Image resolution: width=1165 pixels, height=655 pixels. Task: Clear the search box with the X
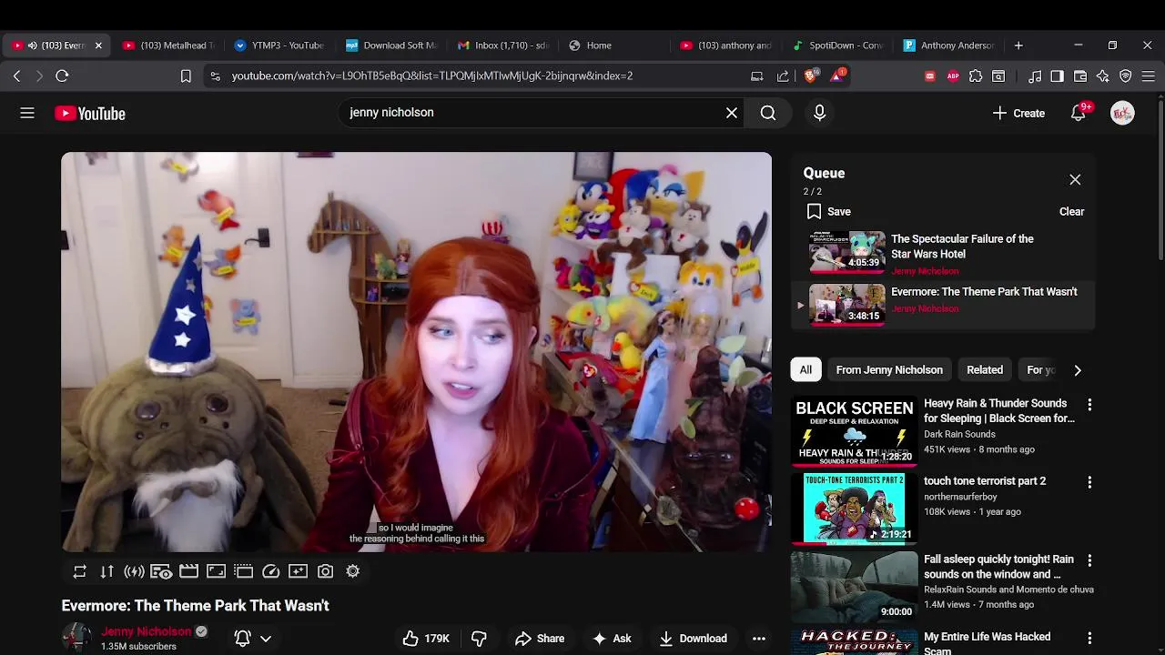coord(732,113)
